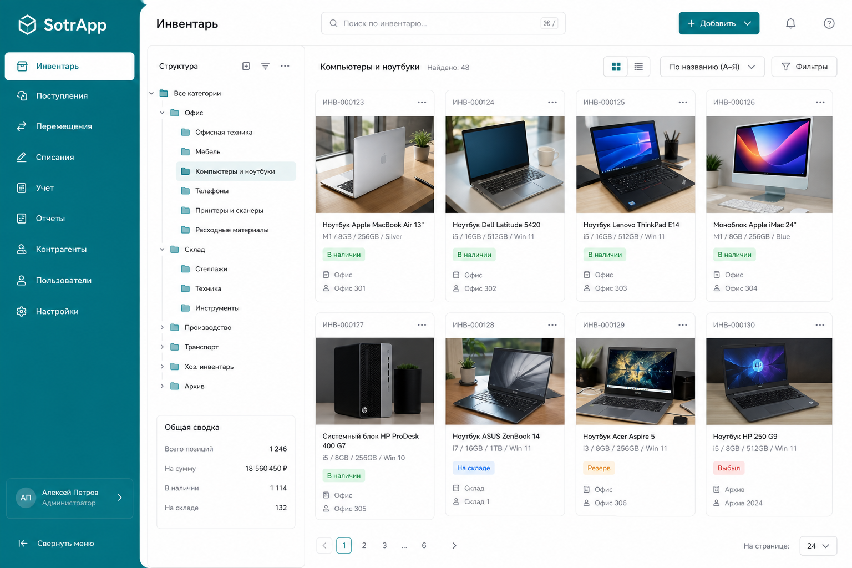Open Настройки section

click(69, 311)
